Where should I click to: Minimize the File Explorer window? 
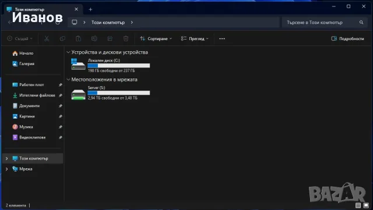click(x=334, y=6)
